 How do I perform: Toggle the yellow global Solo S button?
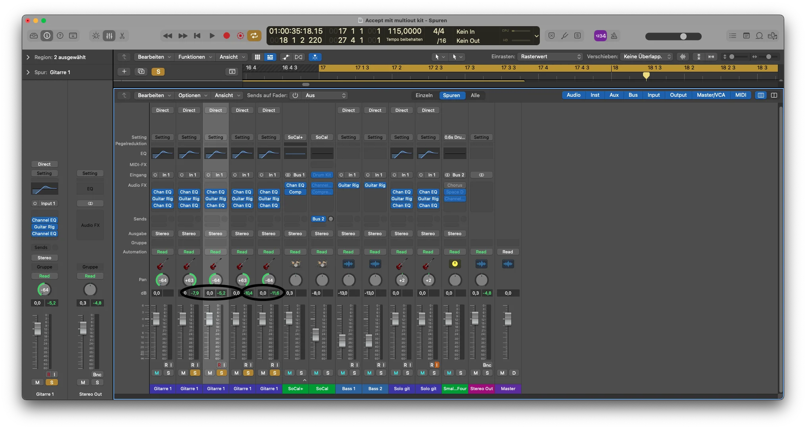pyautogui.click(x=158, y=71)
